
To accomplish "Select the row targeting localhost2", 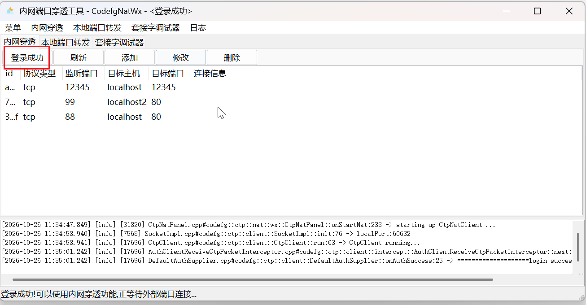I will 292,102.
